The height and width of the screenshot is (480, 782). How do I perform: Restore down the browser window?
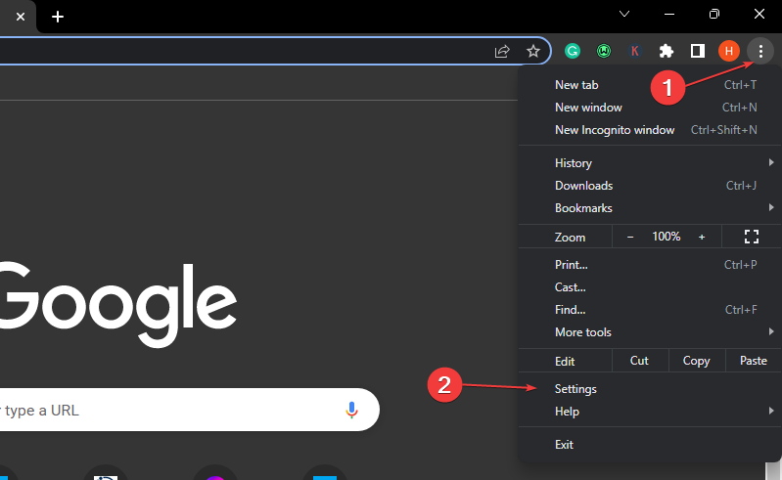(714, 14)
